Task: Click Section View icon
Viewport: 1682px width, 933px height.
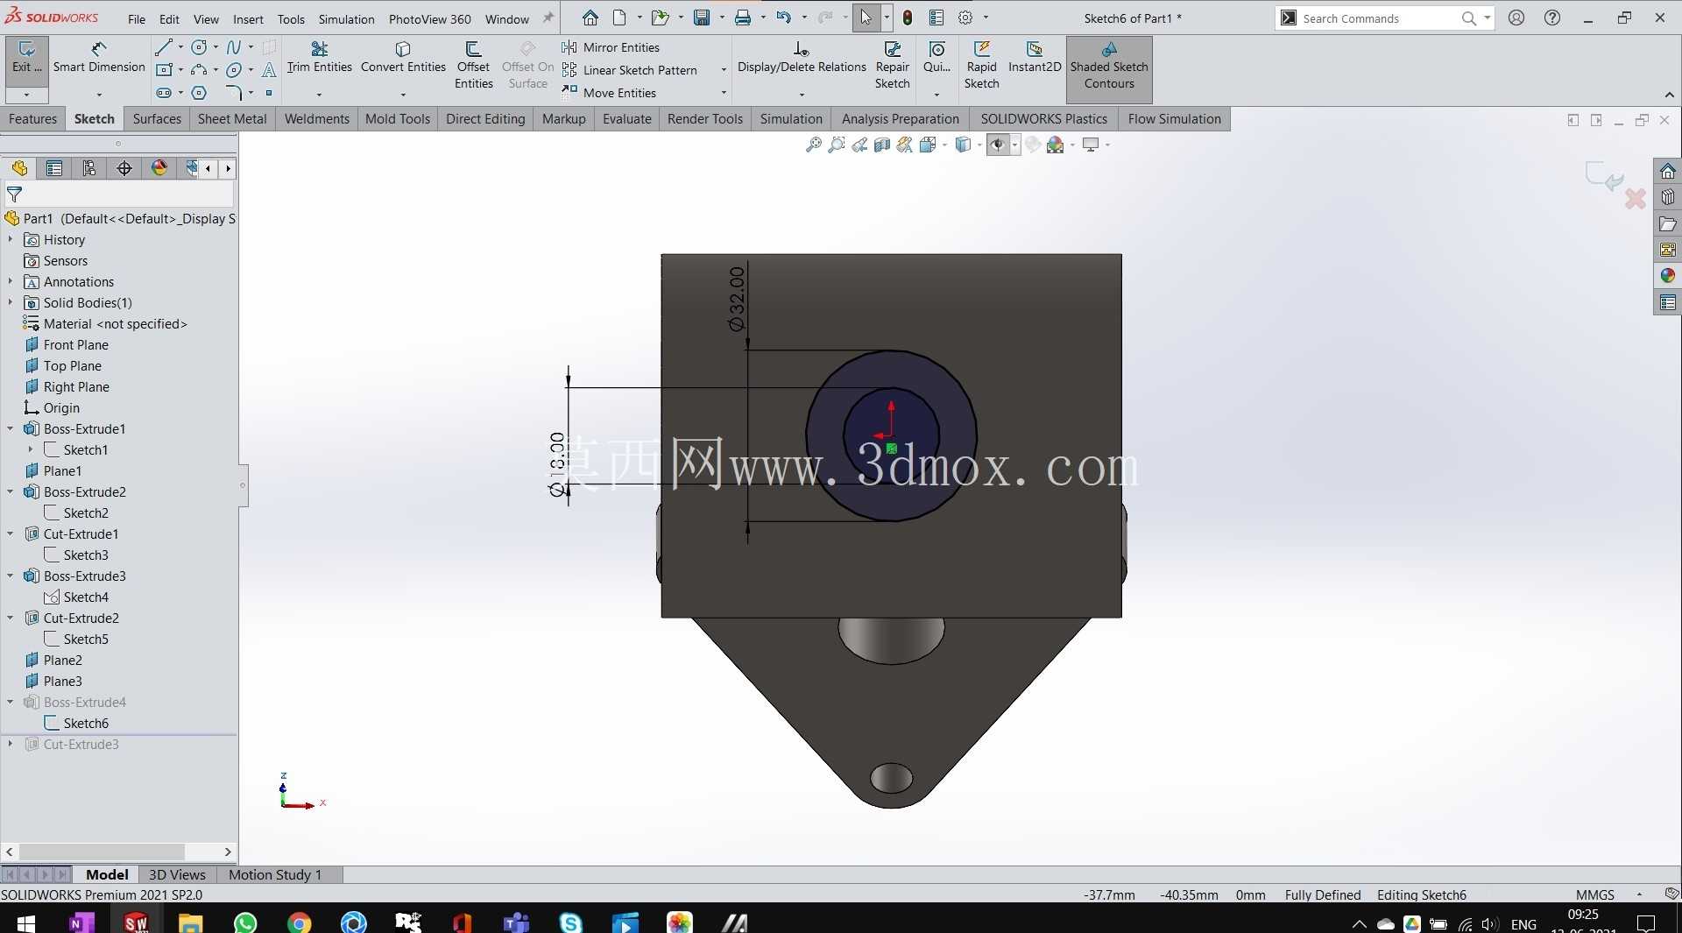Action: click(882, 145)
